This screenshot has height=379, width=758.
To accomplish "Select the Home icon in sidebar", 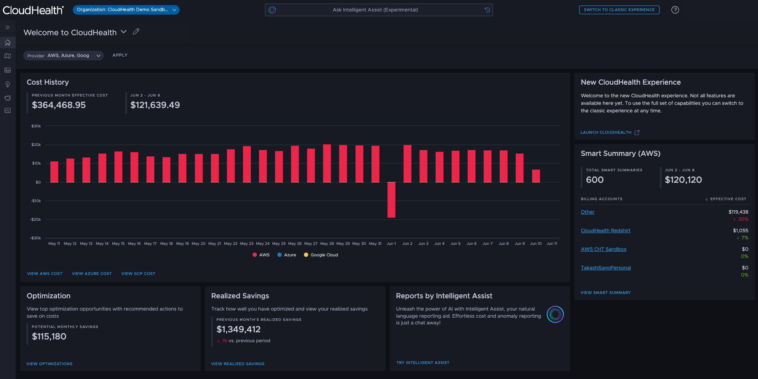I will pos(7,42).
